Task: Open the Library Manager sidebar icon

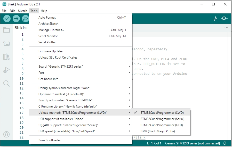Action: tap(6, 57)
